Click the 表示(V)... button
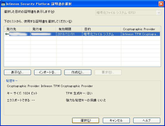This screenshot has width=165, height=126. (17, 72)
